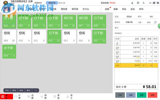Click the 状态 column header
The height and width of the screenshot is (100, 160).
click(155, 39)
